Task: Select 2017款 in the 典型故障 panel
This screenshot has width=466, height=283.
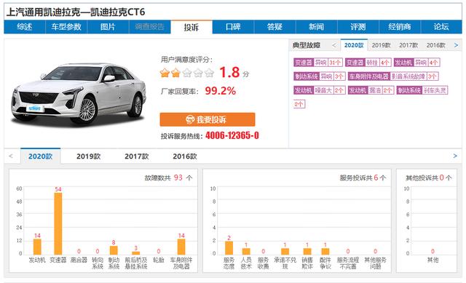Action: pos(408,45)
